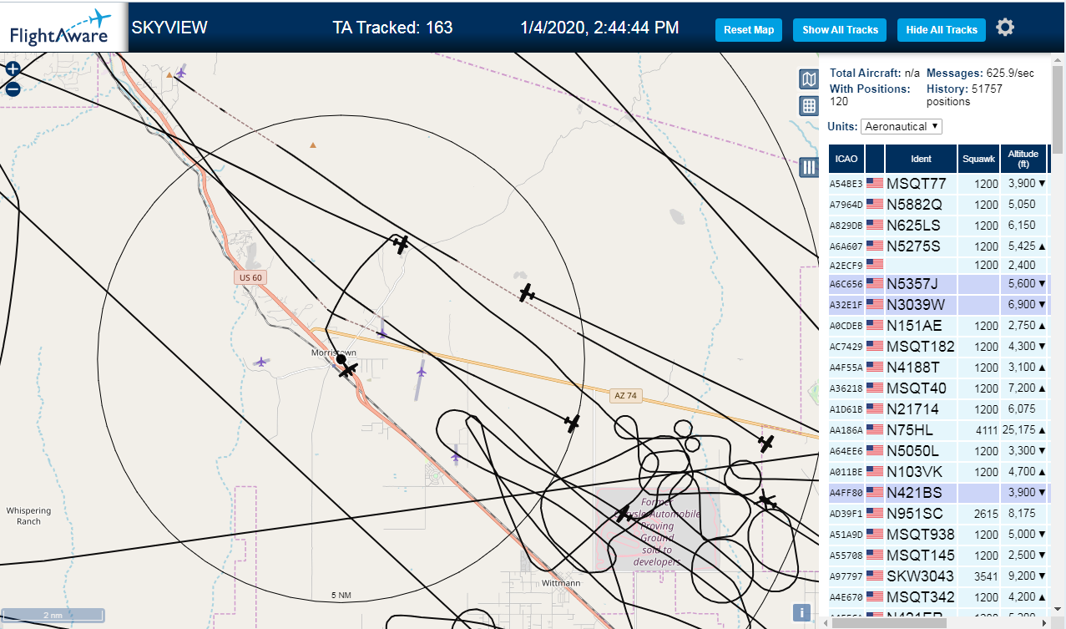The width and height of the screenshot is (1066, 629).
Task: Select aircraft row MSQT182
Action: point(938,347)
